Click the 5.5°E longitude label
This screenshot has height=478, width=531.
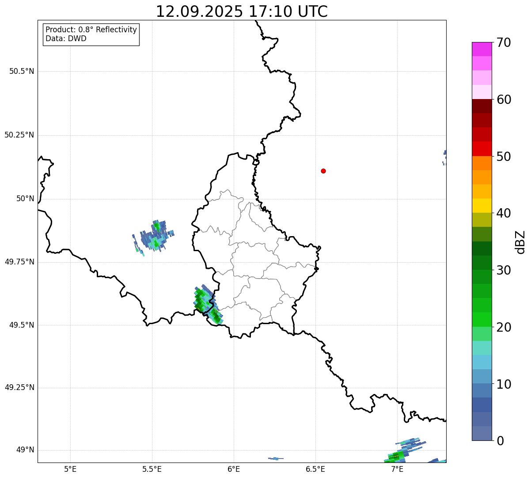pos(152,469)
